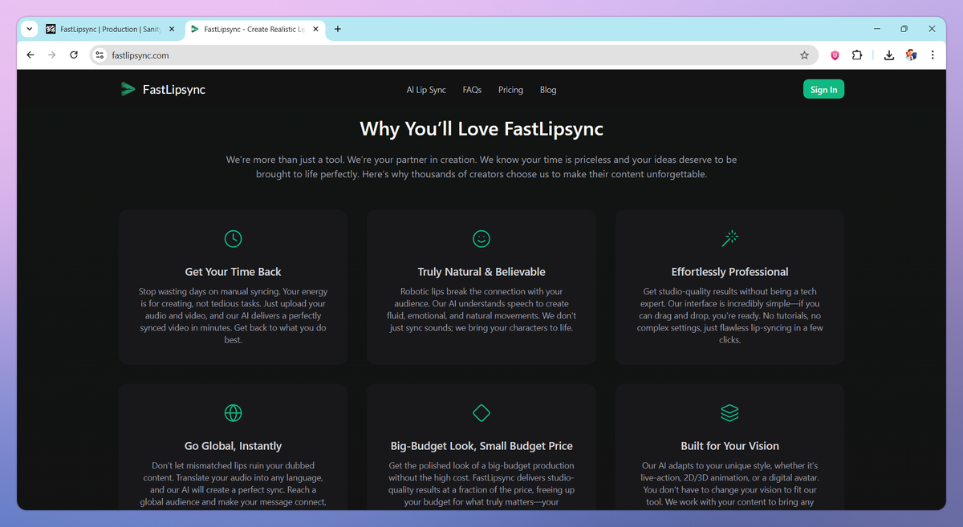
Task: Click the layers icon above Built for Your Vision
Action: [x=729, y=412]
